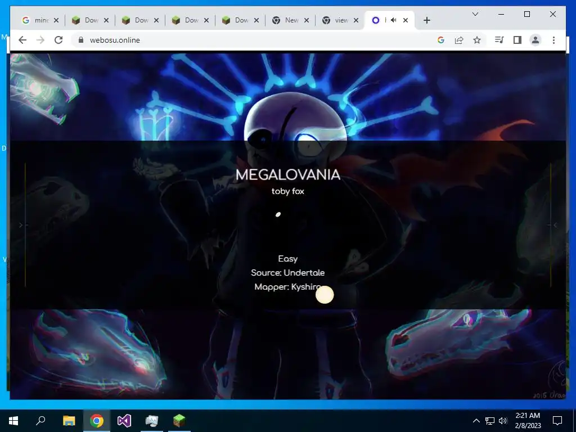Open a new browser tab
Screen dimensions: 576x432
[x=426, y=20]
